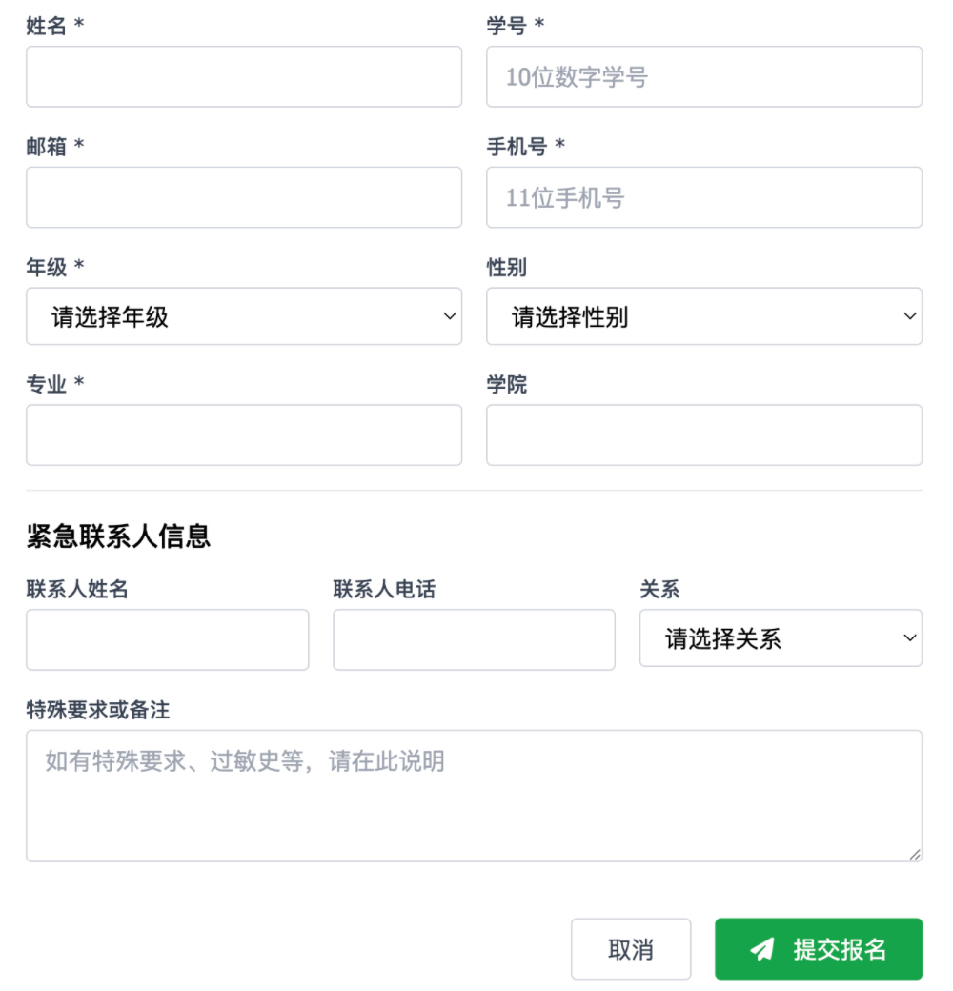Screen dimensions: 953x991
Task: Click the 联系人姓名 input field
Action: 167,639
